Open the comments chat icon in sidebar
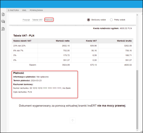Viewport: 143px width, 133px height. (x=3, y=22)
